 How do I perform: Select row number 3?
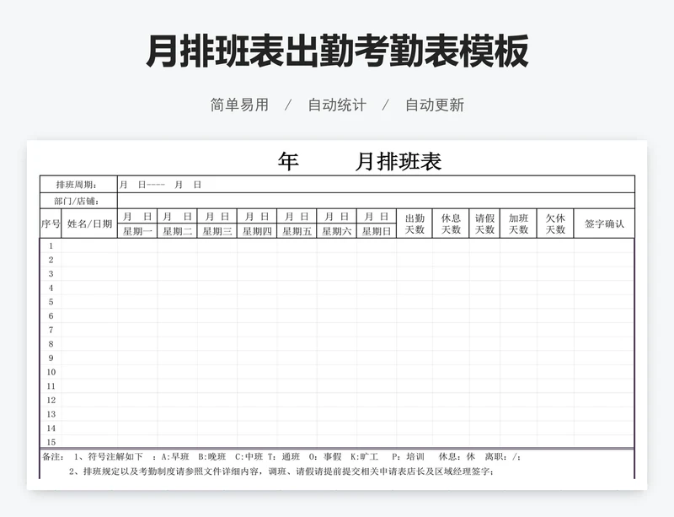tap(51, 274)
